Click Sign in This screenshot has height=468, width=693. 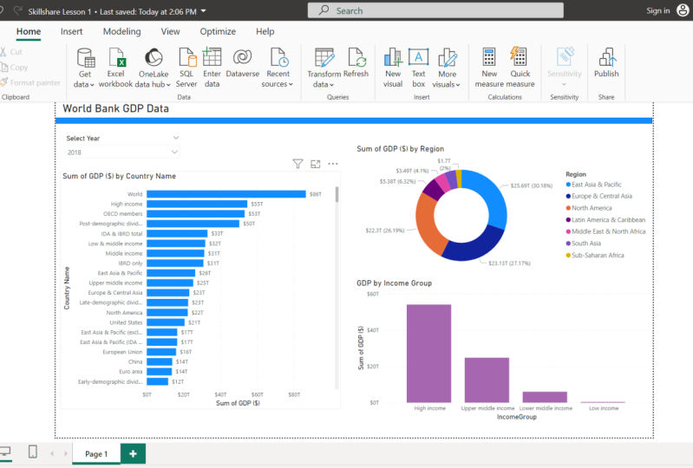click(x=658, y=10)
